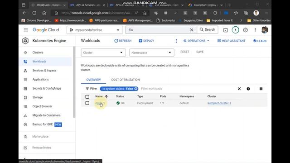Open the Namespace filter dropdown
290x163 pixels.
[x=152, y=53]
